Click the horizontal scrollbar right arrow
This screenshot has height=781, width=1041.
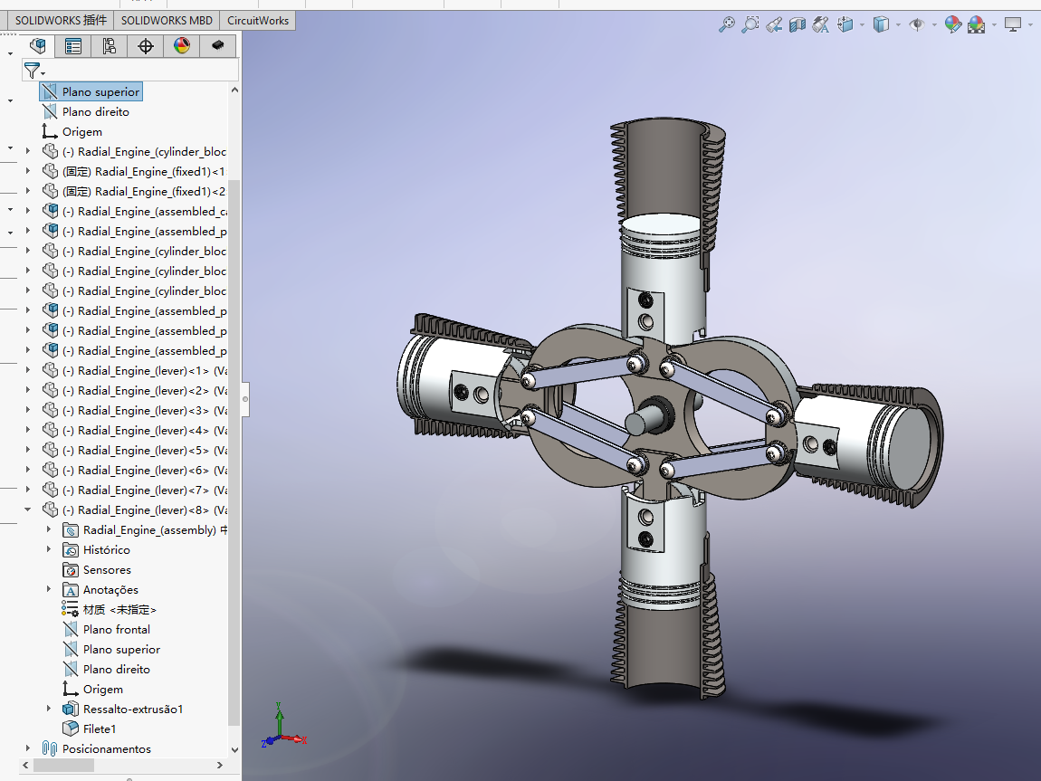coord(220,765)
